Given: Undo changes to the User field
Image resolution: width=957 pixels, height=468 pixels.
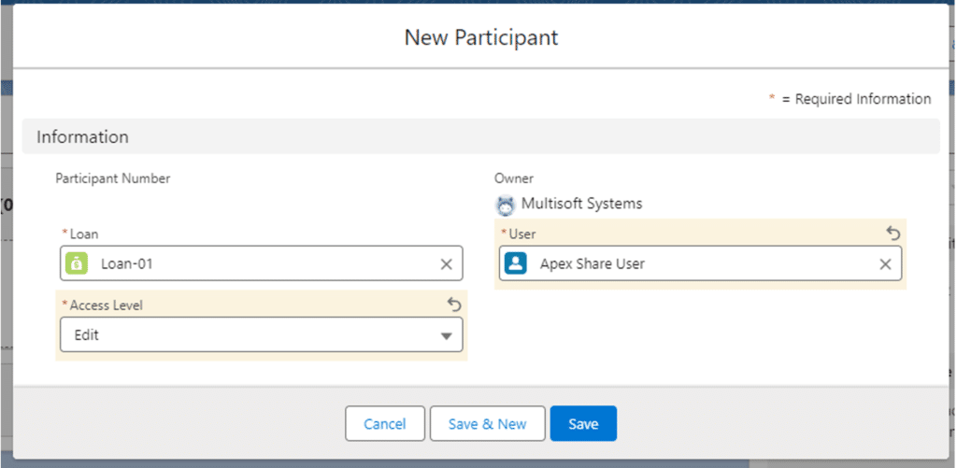Looking at the screenshot, I should pyautogui.click(x=893, y=234).
